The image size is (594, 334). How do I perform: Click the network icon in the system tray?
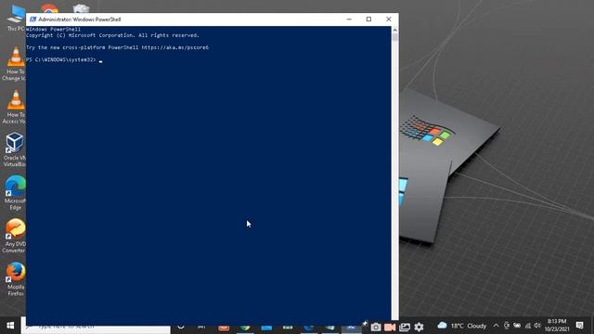(x=528, y=326)
